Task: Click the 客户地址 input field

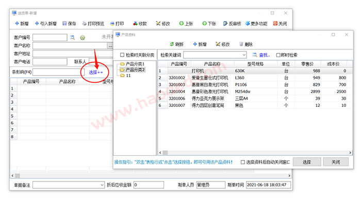Action: tap(73, 53)
